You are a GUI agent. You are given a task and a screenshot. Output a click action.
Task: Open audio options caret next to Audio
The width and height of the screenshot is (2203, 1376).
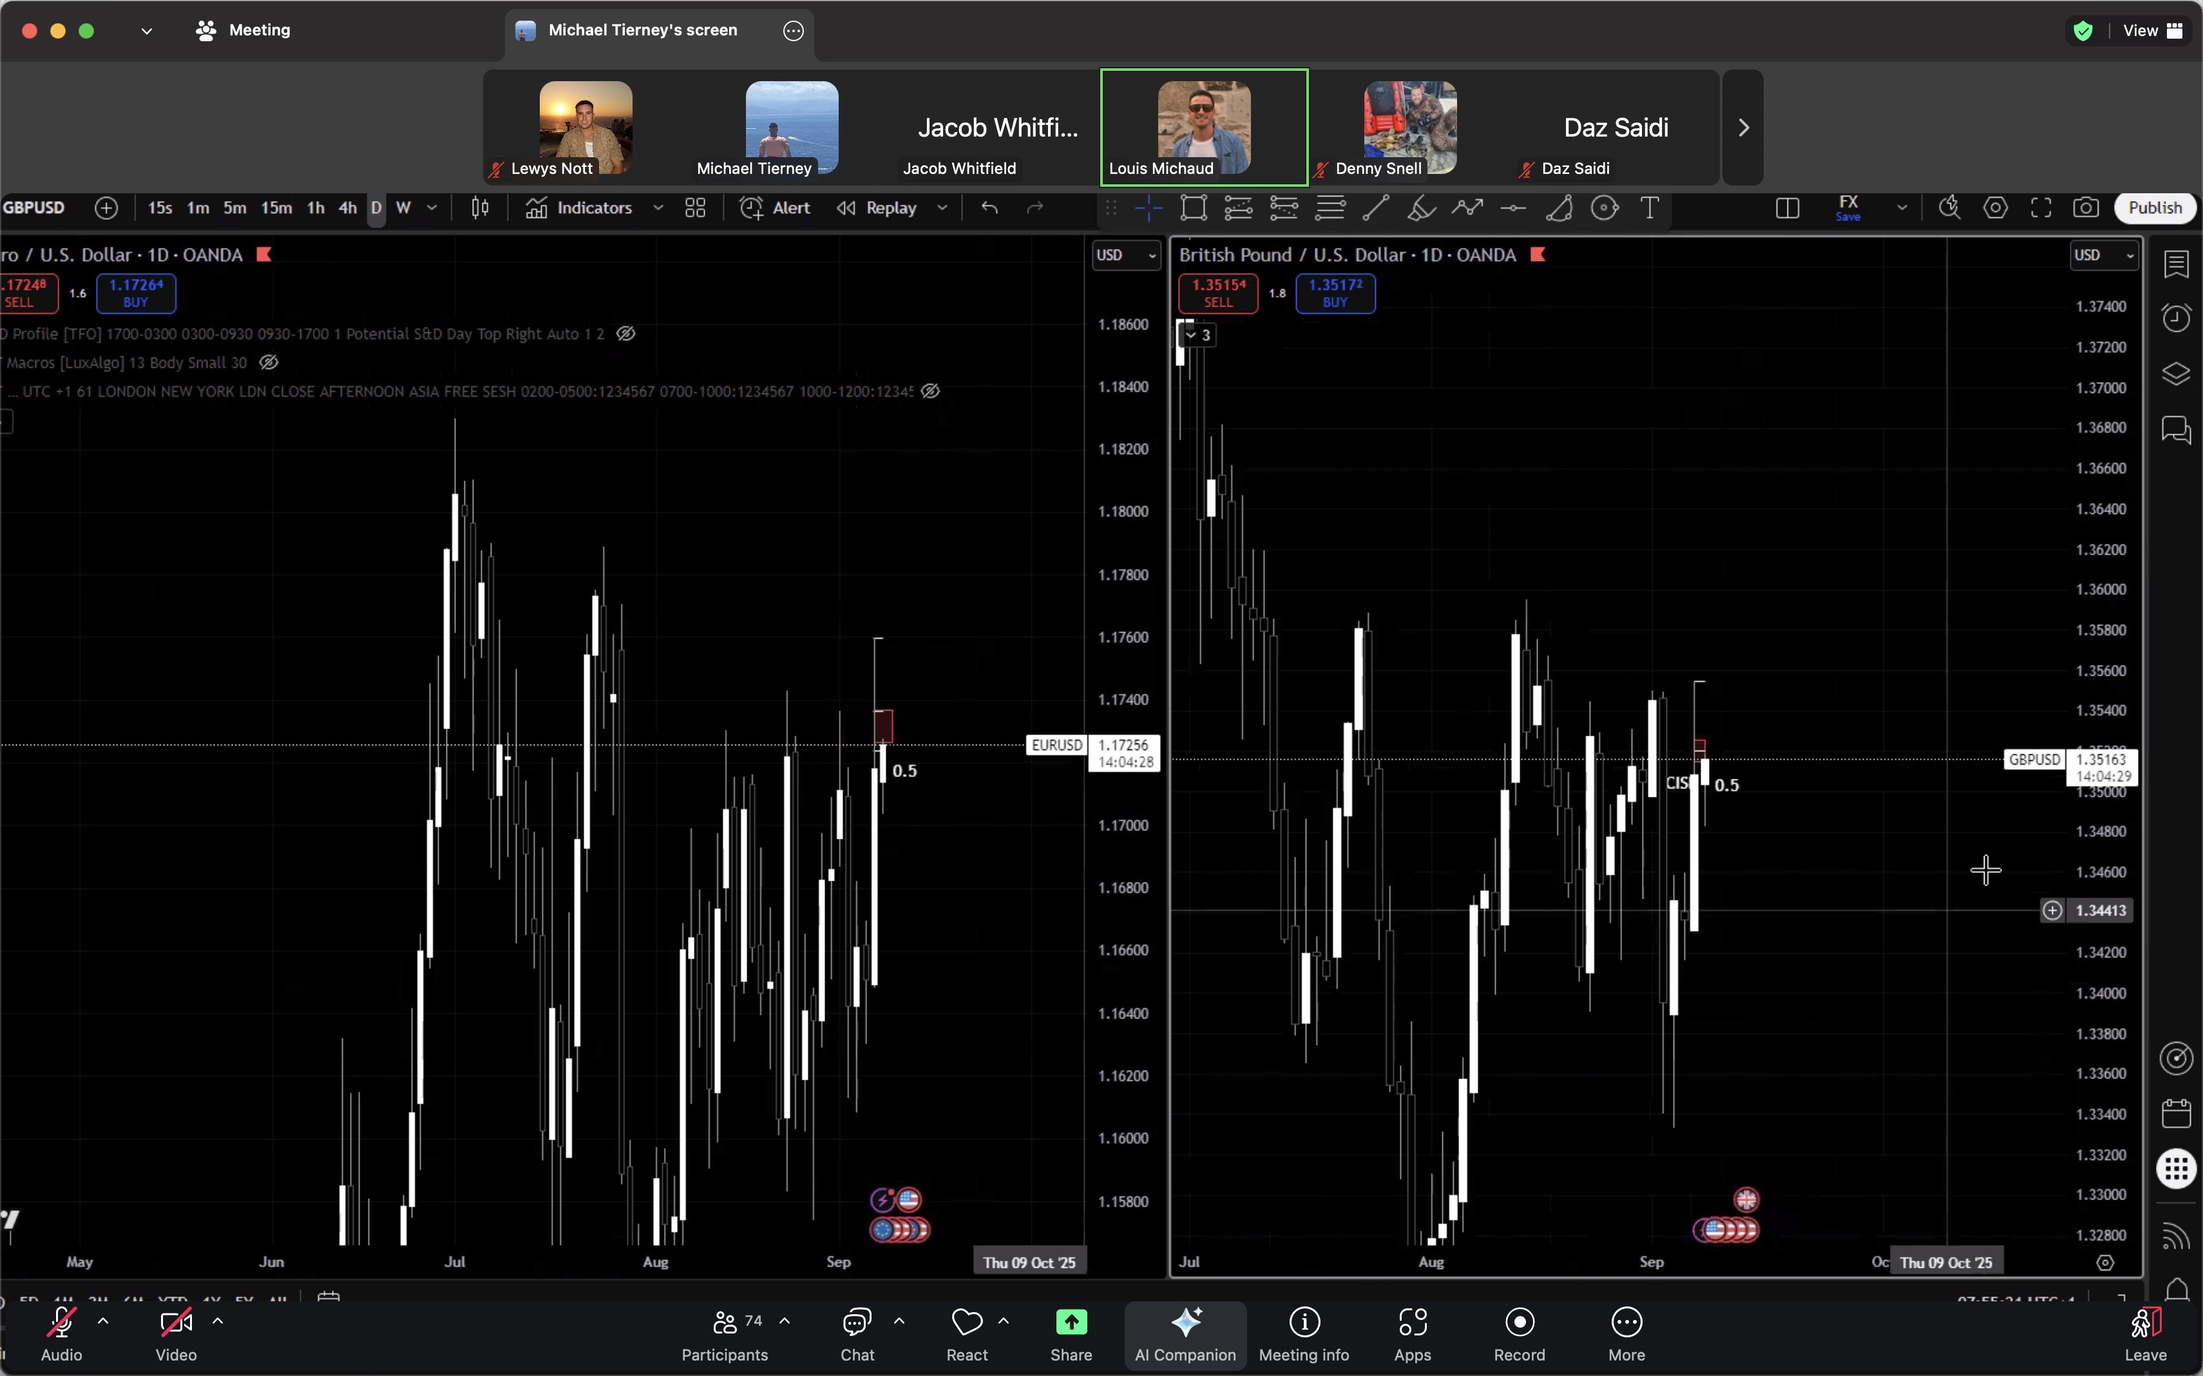(103, 1321)
